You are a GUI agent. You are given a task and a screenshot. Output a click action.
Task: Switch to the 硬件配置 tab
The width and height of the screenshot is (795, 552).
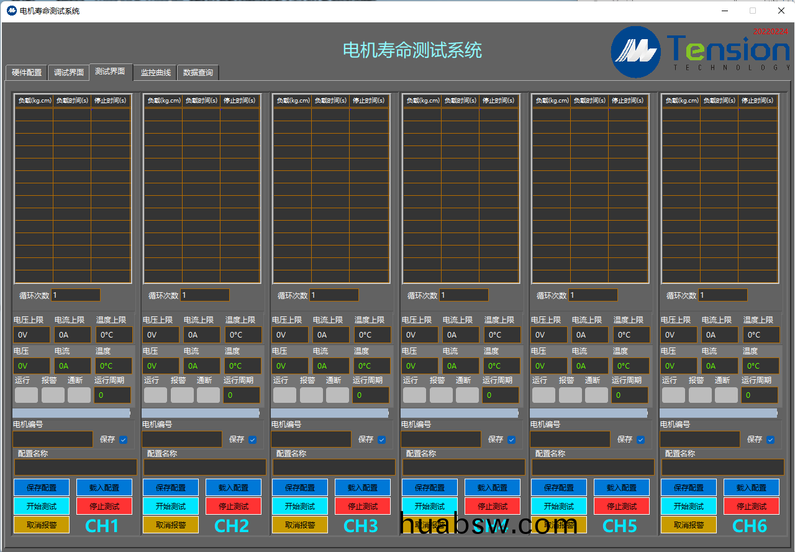tap(27, 73)
